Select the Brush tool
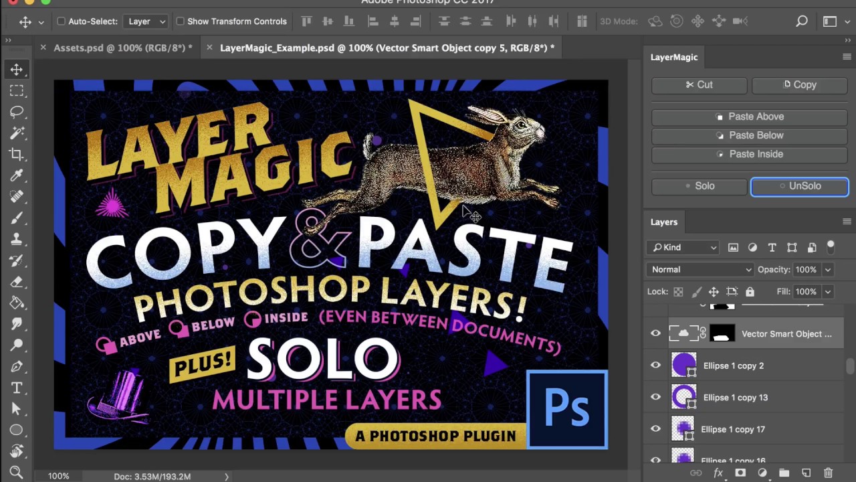 (x=17, y=218)
